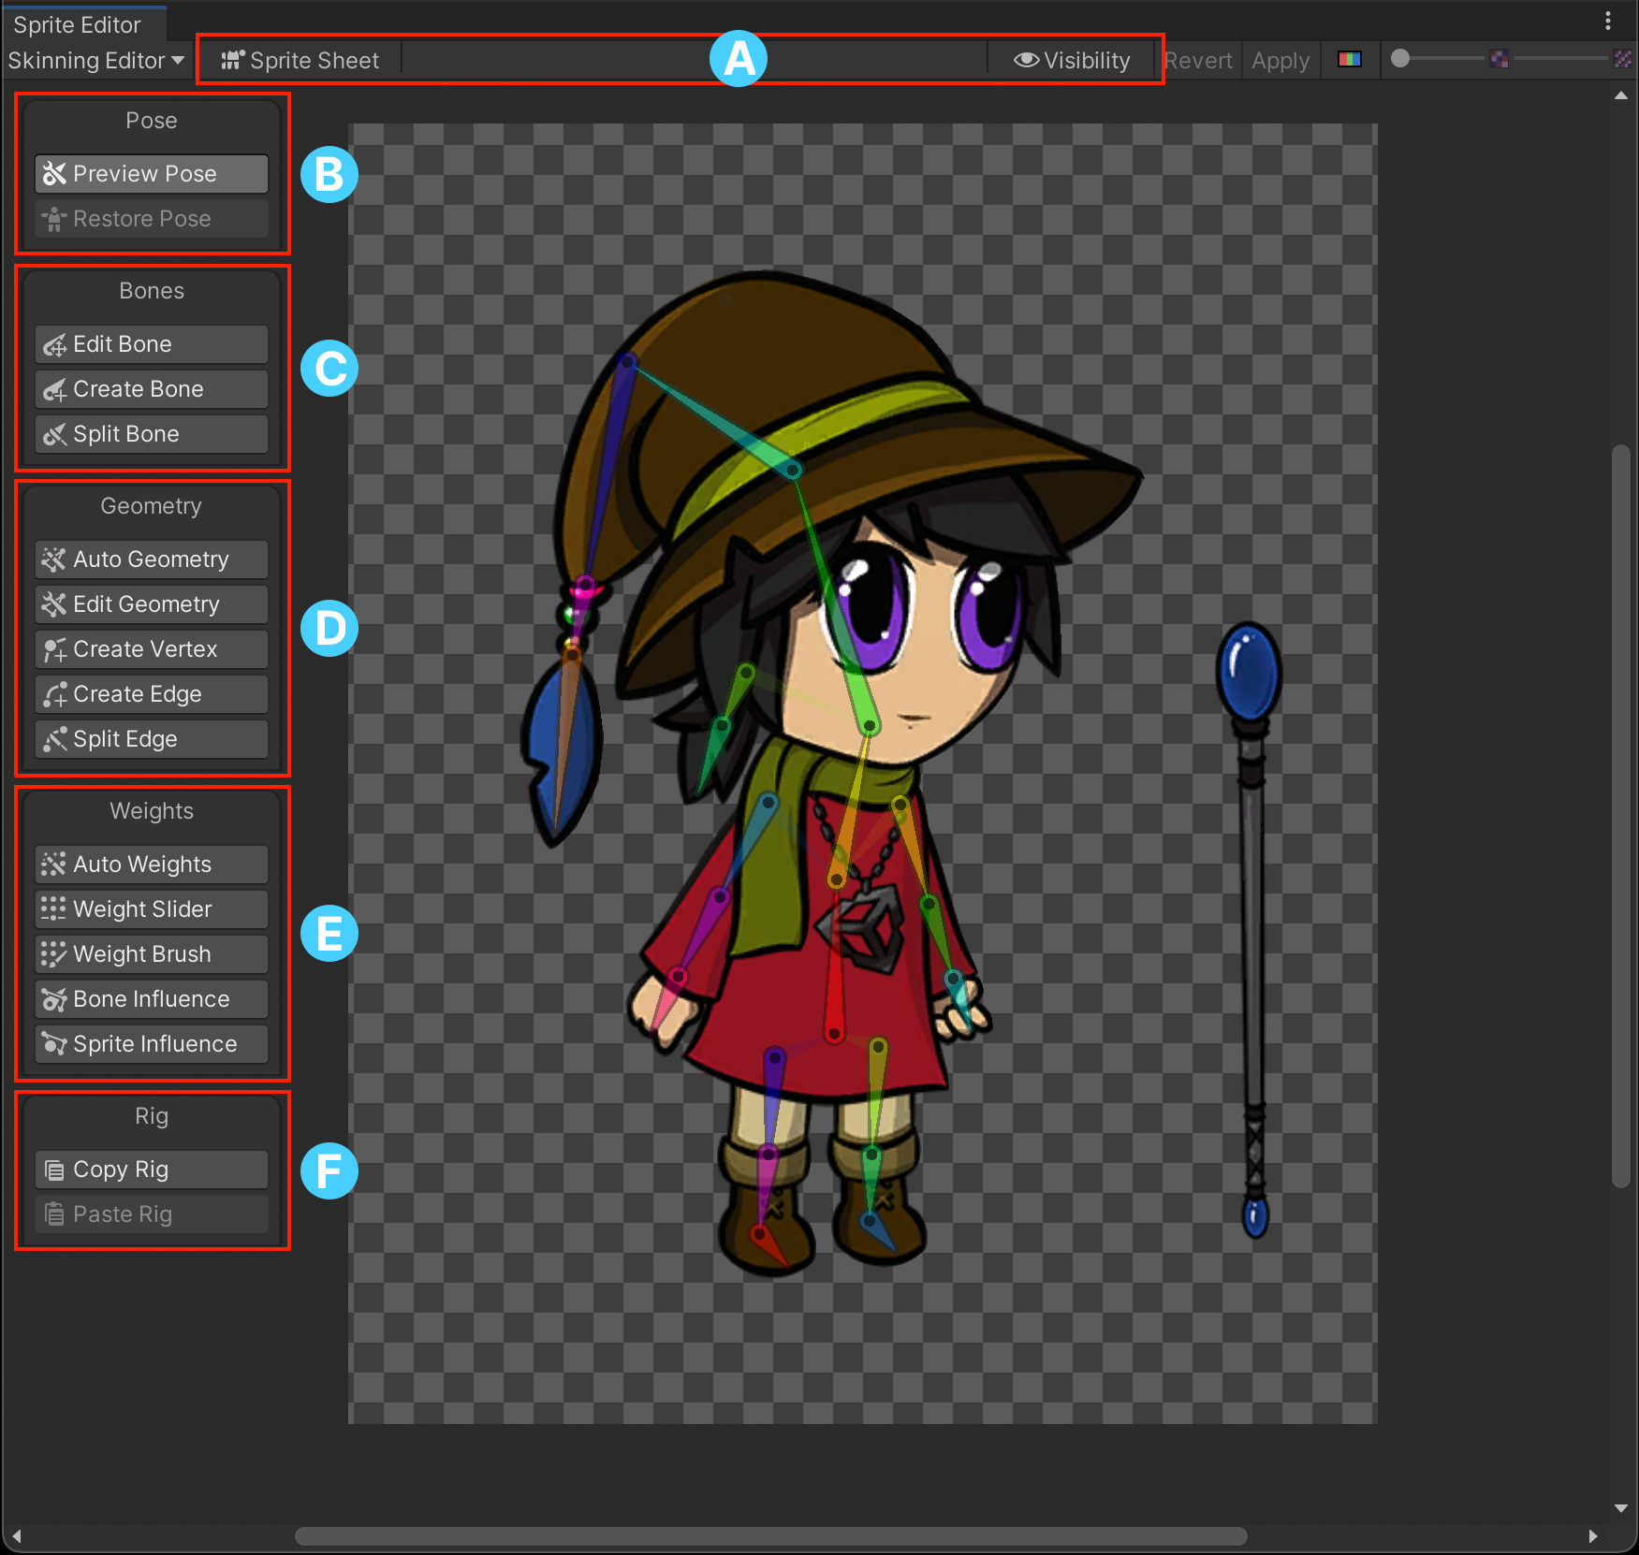Click the horizontal scrollbar at bottom
Viewport: 1639px width, 1555px height.
click(x=770, y=1536)
